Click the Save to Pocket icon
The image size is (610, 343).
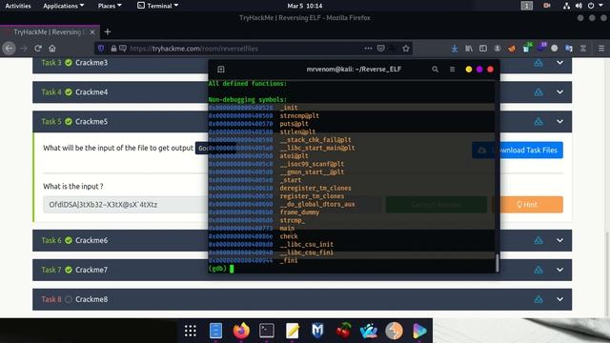point(381,49)
